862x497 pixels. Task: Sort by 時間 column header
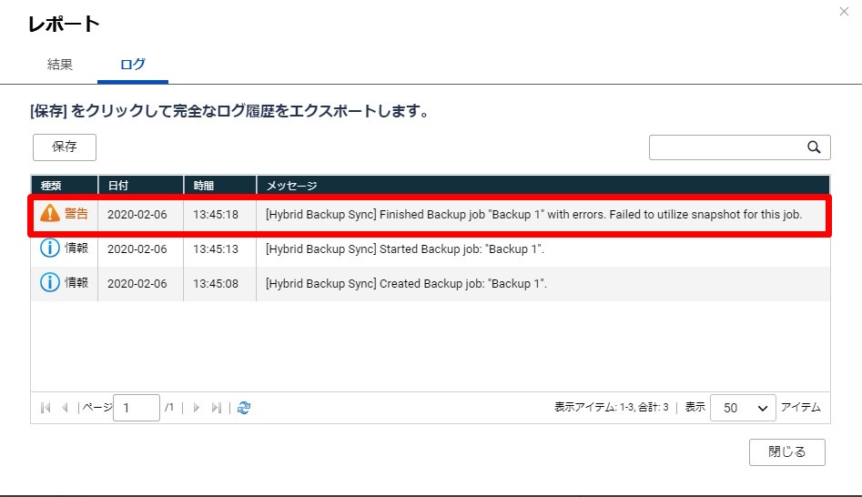coord(220,186)
